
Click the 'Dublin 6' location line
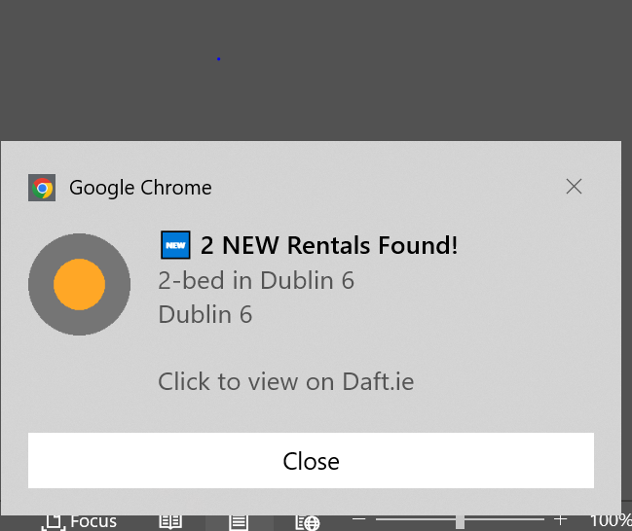(x=205, y=314)
